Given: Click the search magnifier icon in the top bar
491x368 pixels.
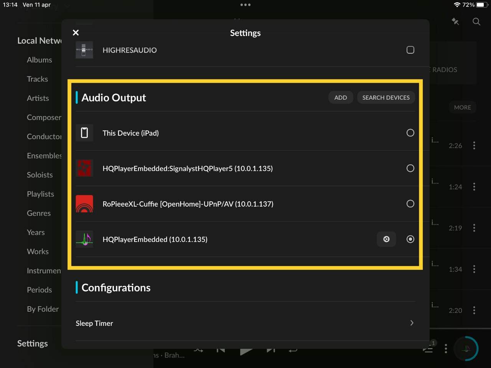Looking at the screenshot, I should pyautogui.click(x=476, y=21).
